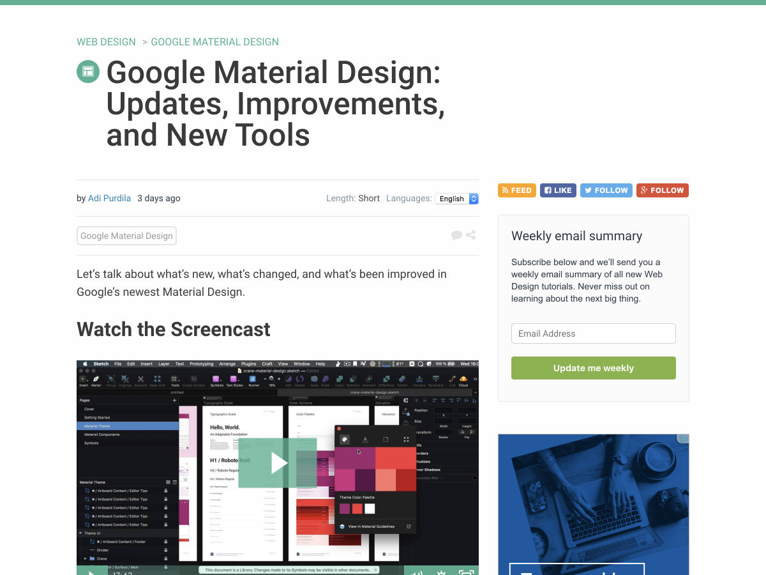Click the Update me weekly button
Viewport: 766px width, 575px height.
pyautogui.click(x=594, y=368)
